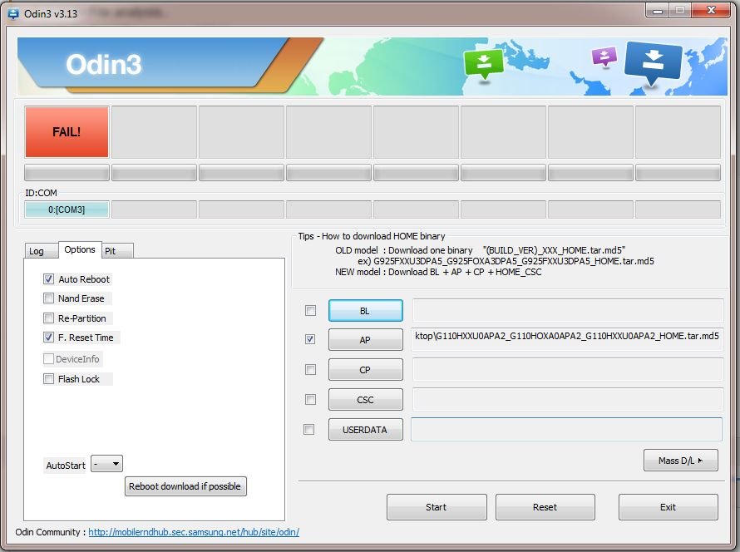Viewport: 740px width, 552px height.
Task: Click the 'NEW model : Download BL + AP + CP + HOME_CSC' line
Action: pos(438,272)
